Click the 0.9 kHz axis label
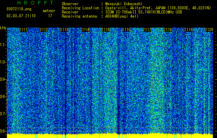This screenshot has width=217, height=138. 3,79
